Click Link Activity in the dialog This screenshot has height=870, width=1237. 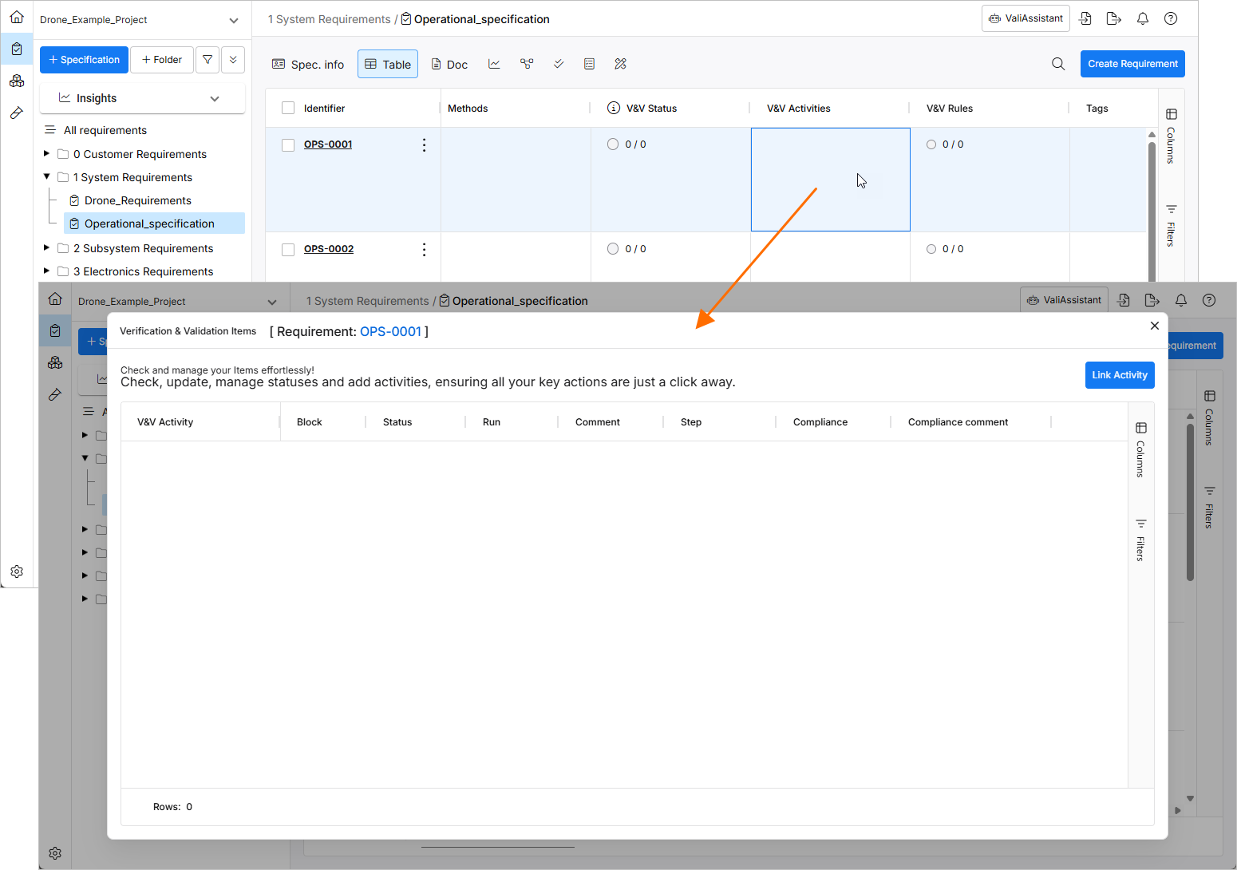1120,375
